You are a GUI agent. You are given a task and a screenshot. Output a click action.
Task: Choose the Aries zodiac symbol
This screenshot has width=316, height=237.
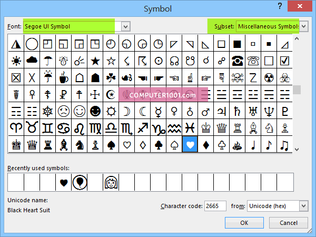16,128
